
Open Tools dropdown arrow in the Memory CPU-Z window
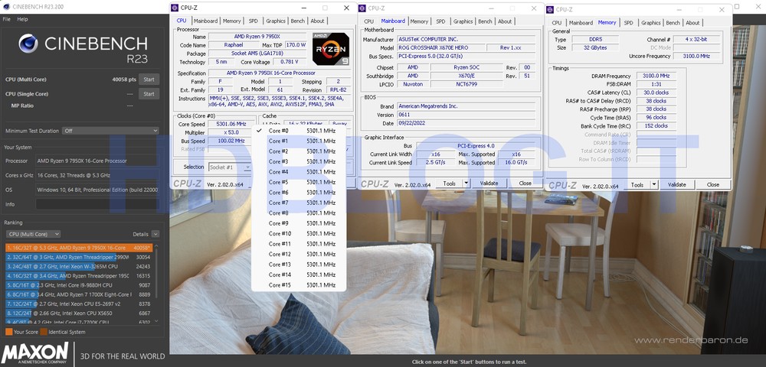pyautogui.click(x=654, y=185)
